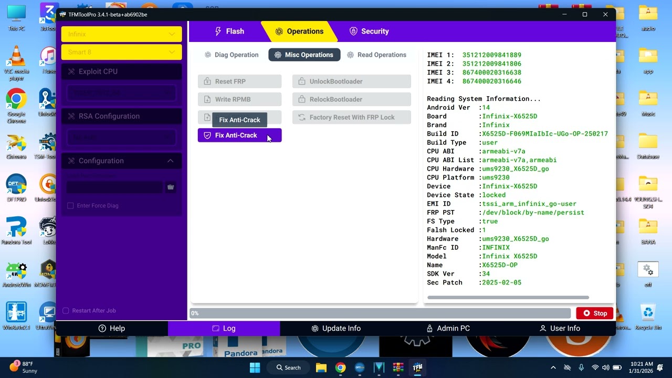
Task: Open WinRAR from the taskbar
Action: point(398,367)
